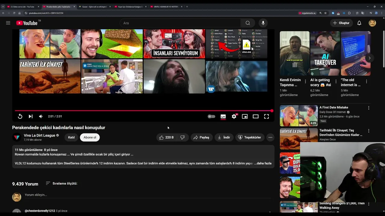This screenshot has width=385, height=216.
Task: Like the video with 220 B likes
Action: tap(166, 137)
